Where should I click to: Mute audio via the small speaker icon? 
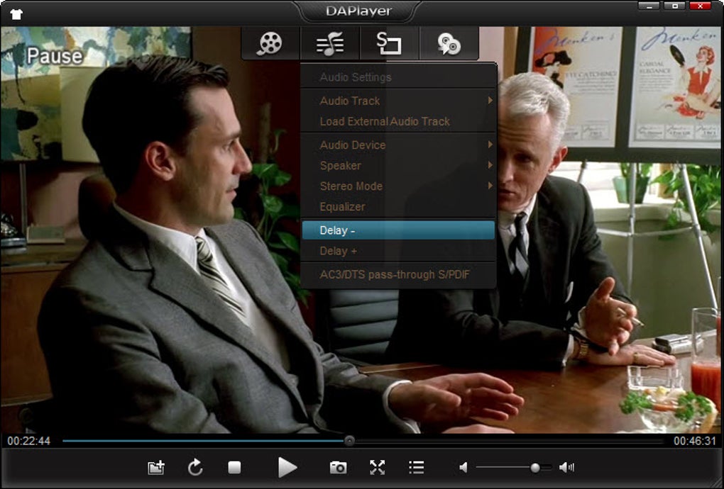[464, 468]
